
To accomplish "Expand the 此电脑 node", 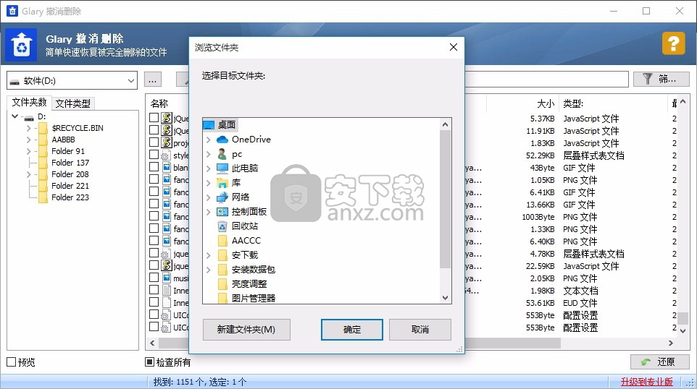I will coord(208,168).
